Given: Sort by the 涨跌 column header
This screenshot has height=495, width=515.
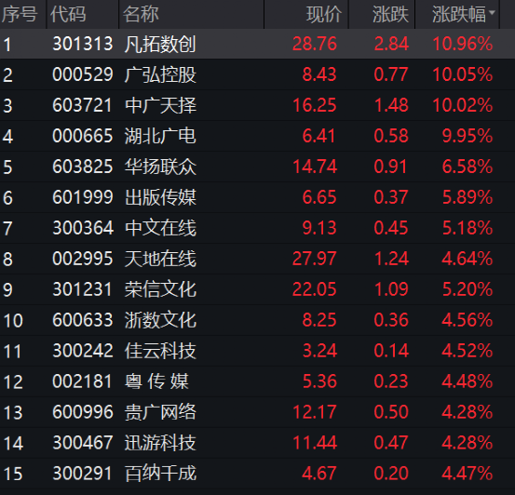Looking at the screenshot, I should [390, 15].
